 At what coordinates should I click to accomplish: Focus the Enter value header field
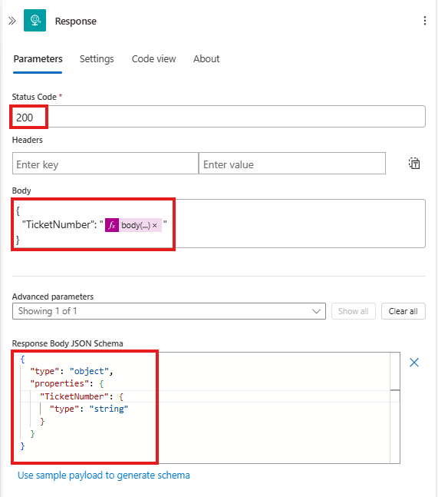click(x=292, y=164)
